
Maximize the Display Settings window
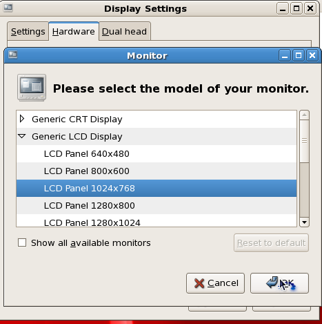(x=296, y=9)
